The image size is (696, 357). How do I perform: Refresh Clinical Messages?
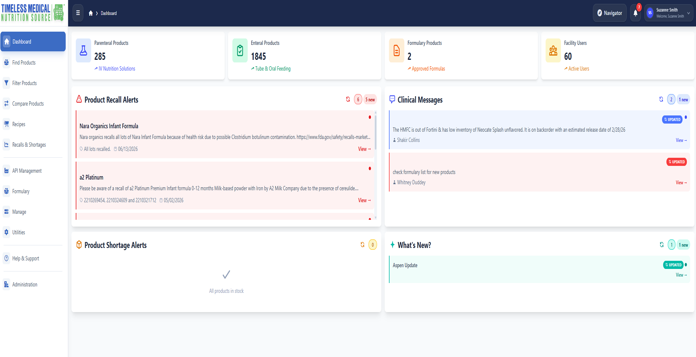[x=661, y=99]
